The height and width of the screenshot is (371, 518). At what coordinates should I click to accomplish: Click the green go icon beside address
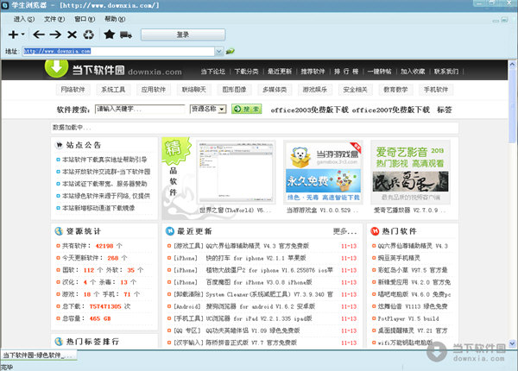click(x=230, y=51)
